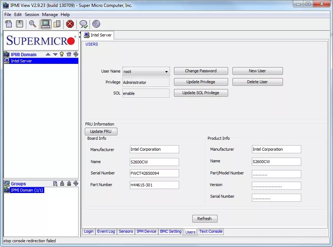Switch to the IPM Device tab
This screenshot has height=247, width=333.
click(146, 231)
